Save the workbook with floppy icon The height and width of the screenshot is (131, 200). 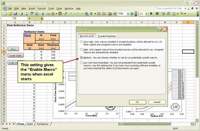click(x=15, y=14)
